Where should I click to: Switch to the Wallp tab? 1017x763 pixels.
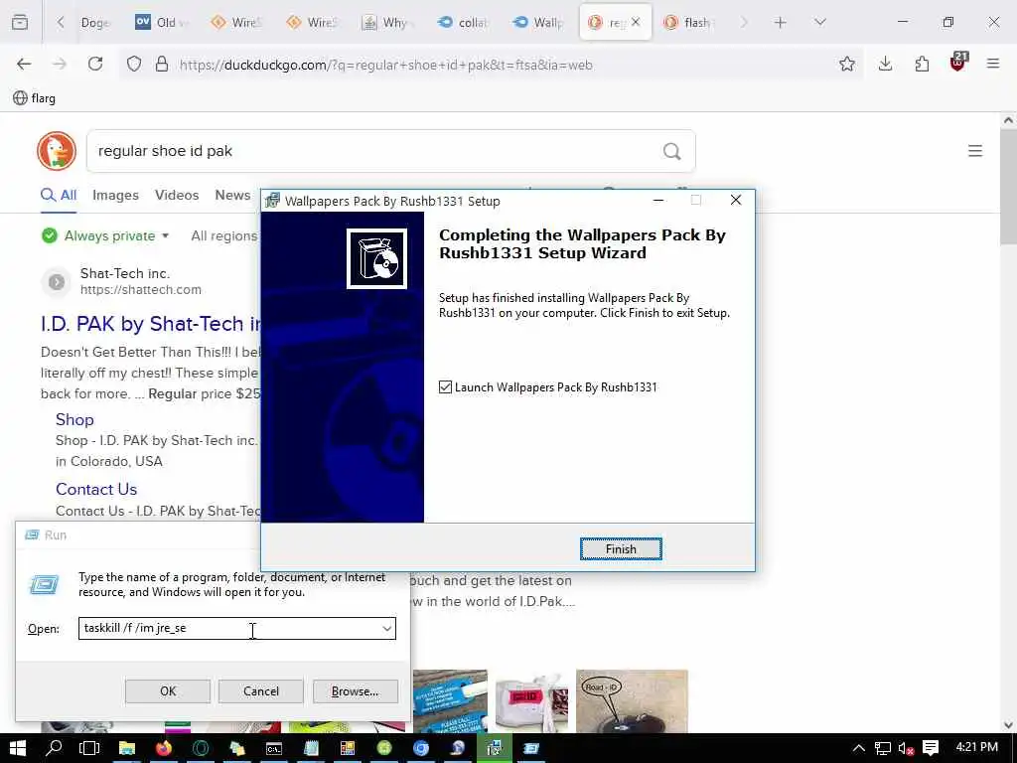pos(539,23)
